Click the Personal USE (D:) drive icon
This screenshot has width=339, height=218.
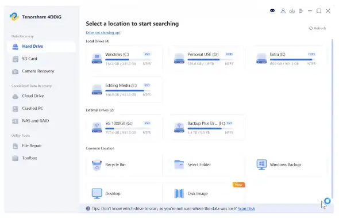tap(179, 59)
